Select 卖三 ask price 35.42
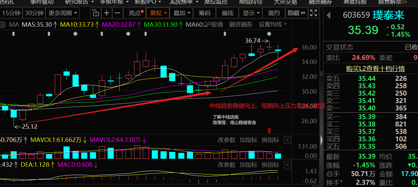Viewport: 418px width, 187px height. [x=367, y=93]
